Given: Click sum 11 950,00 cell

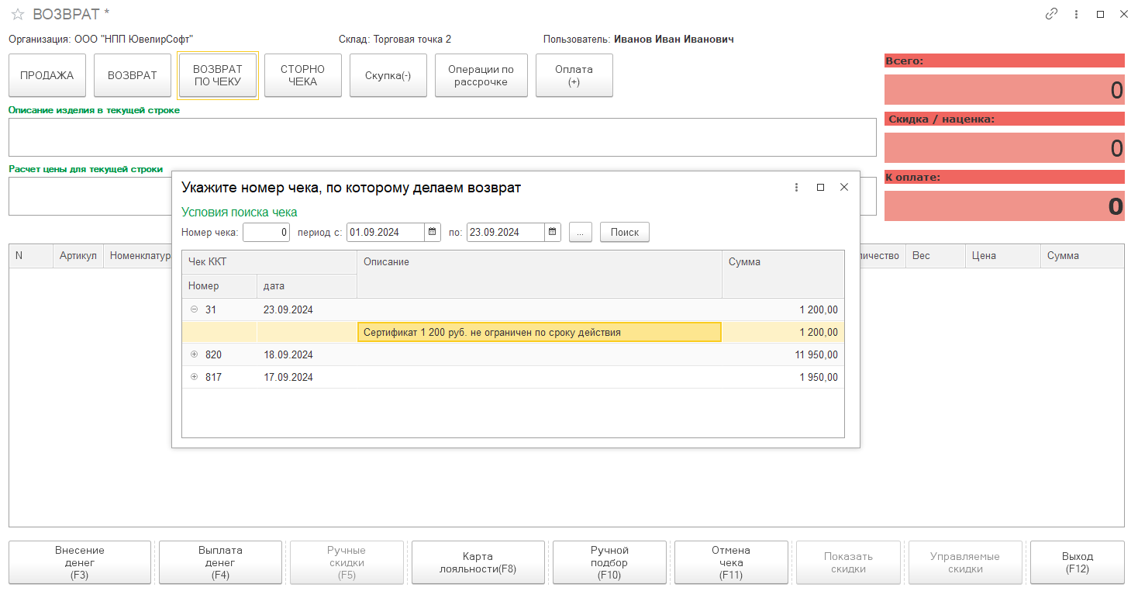Looking at the screenshot, I should point(783,354).
